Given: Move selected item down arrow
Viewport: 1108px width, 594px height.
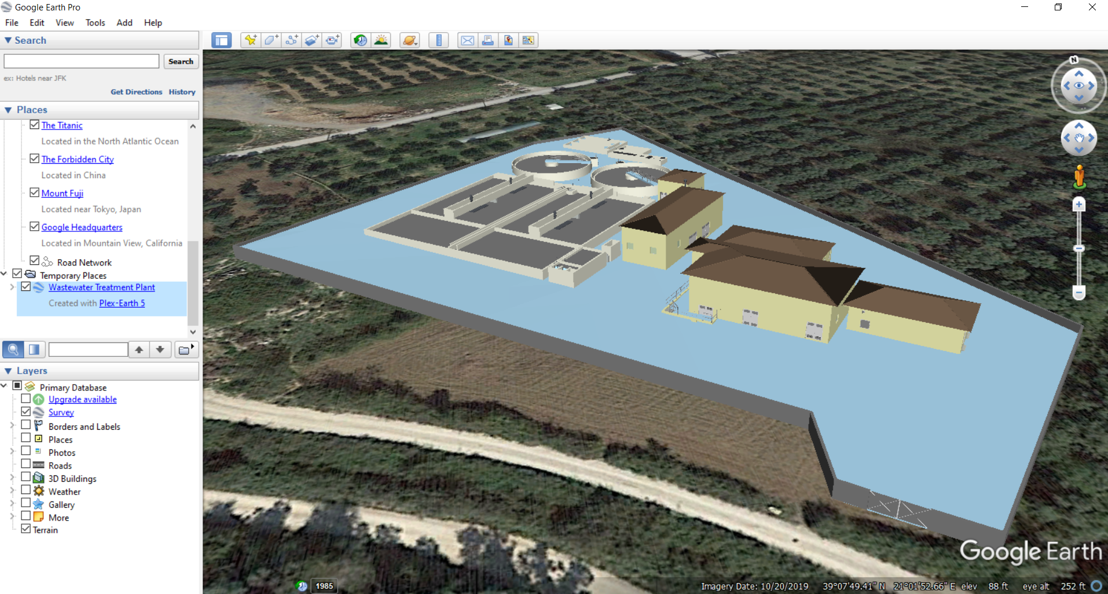Looking at the screenshot, I should point(160,349).
